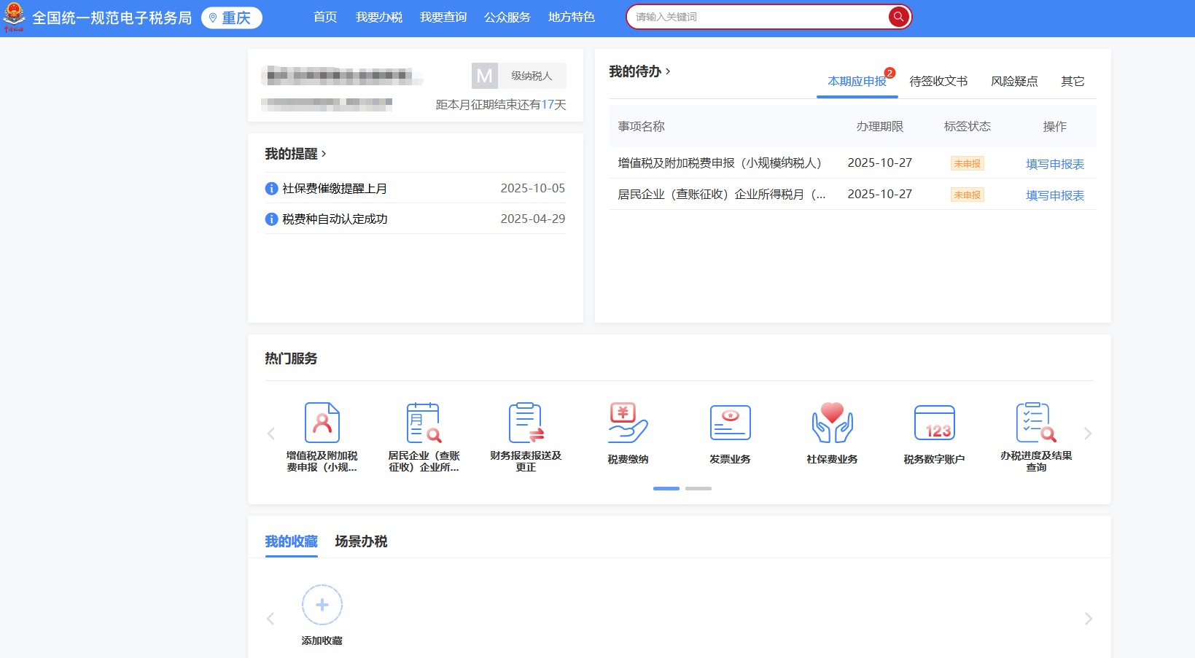Open the 我要查询 menu
This screenshot has width=1195, height=658.
[x=443, y=17]
